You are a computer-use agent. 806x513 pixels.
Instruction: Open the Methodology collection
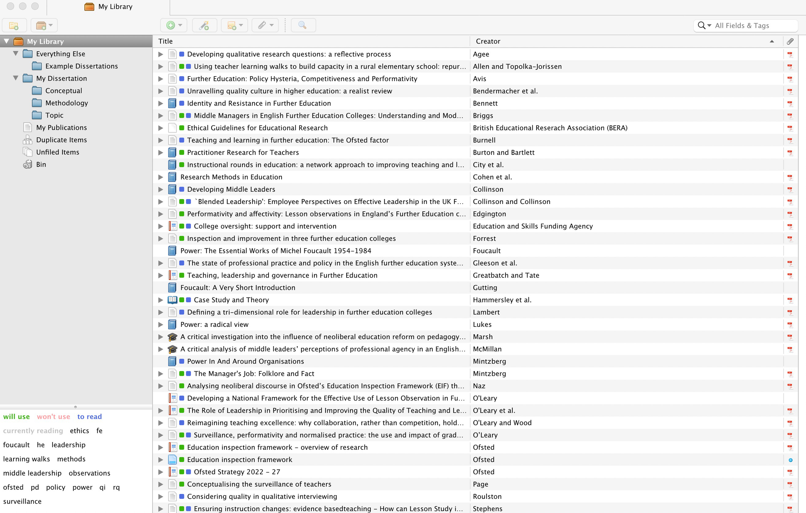pyautogui.click(x=67, y=103)
